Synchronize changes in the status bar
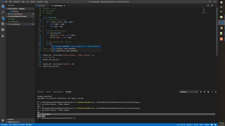The width and height of the screenshot is (225, 126). [10, 125]
